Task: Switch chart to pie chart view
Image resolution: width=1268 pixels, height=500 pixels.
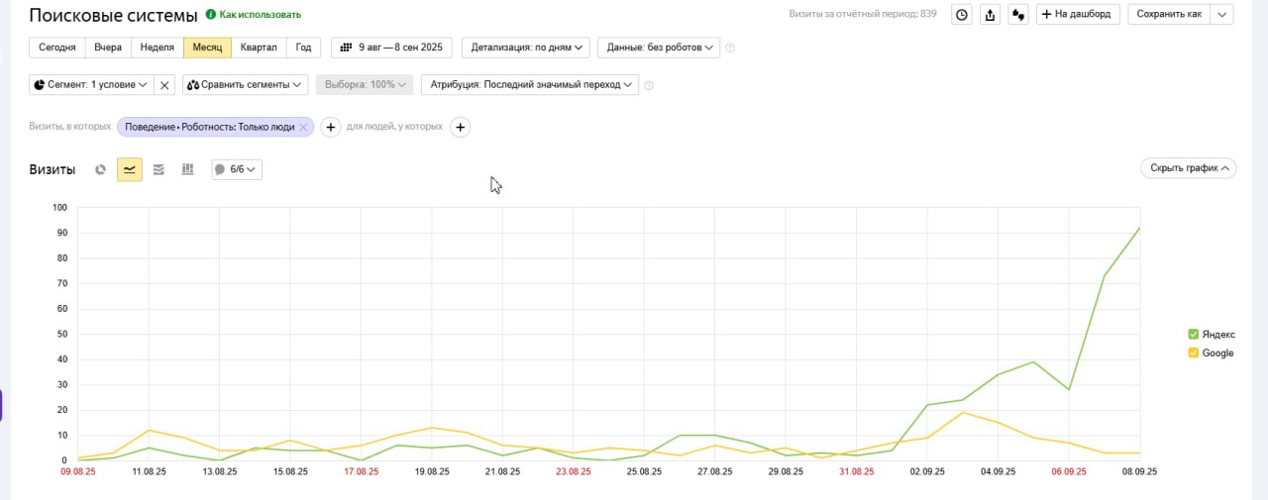Action: (x=100, y=169)
